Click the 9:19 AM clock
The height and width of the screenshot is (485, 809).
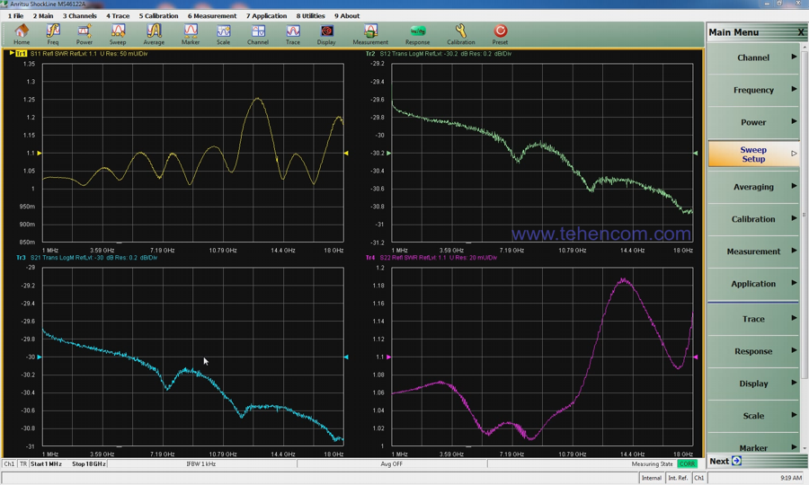(791, 478)
